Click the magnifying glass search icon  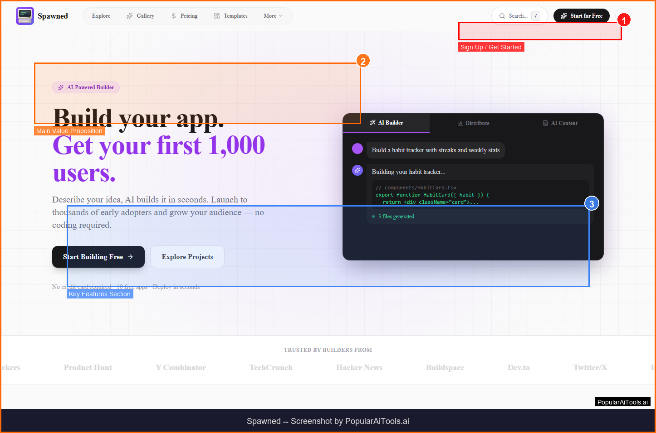click(x=502, y=16)
